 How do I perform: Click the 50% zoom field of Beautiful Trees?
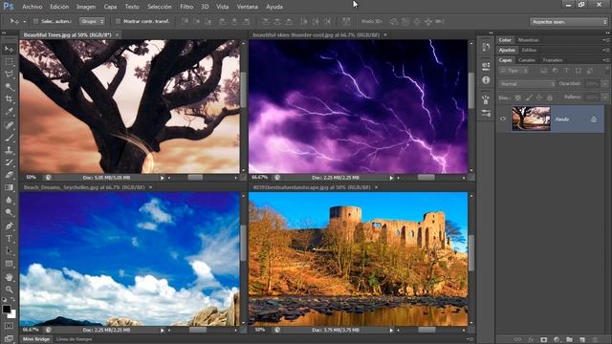(x=31, y=178)
